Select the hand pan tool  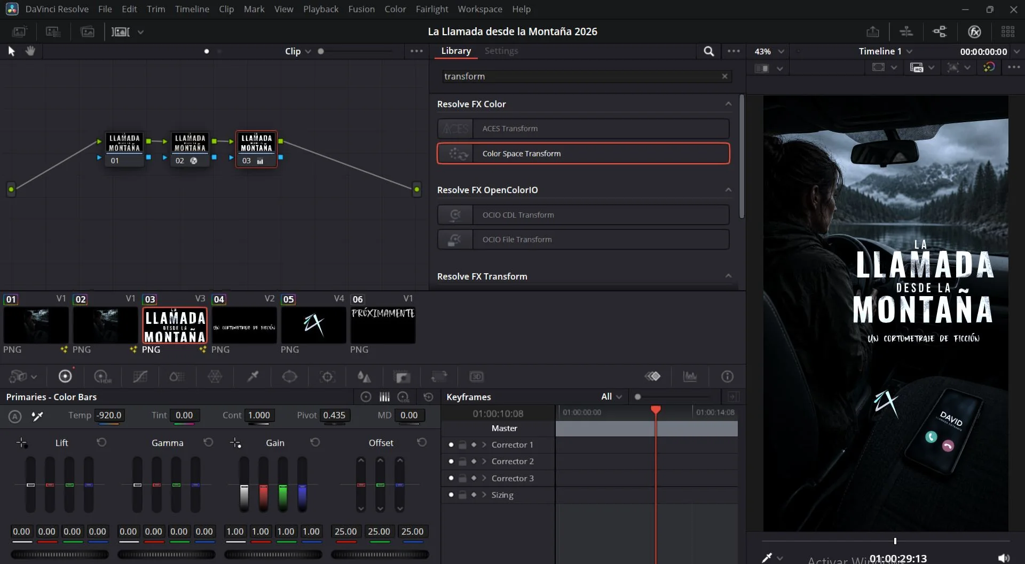[30, 51]
